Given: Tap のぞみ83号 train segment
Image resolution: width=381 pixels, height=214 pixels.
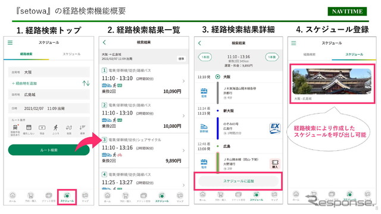Looking at the screenshot, I should (230, 124).
